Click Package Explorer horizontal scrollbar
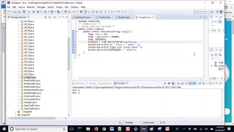The width and height of the screenshot is (234, 132). coord(33,118)
